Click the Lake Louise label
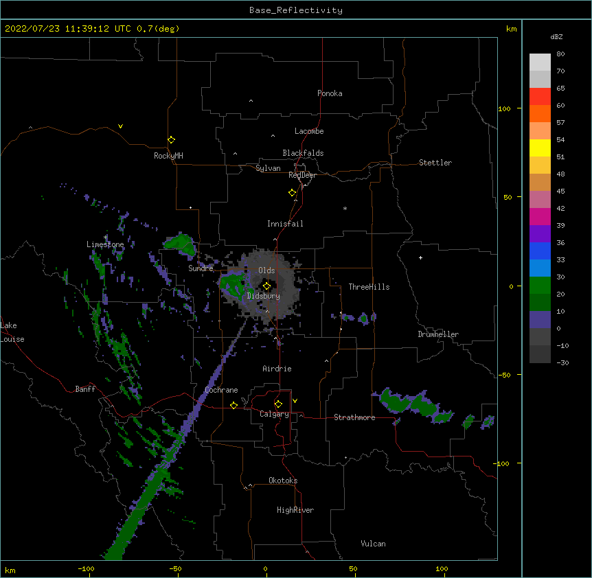Viewport: 592px width, 578px height. tap(12, 332)
